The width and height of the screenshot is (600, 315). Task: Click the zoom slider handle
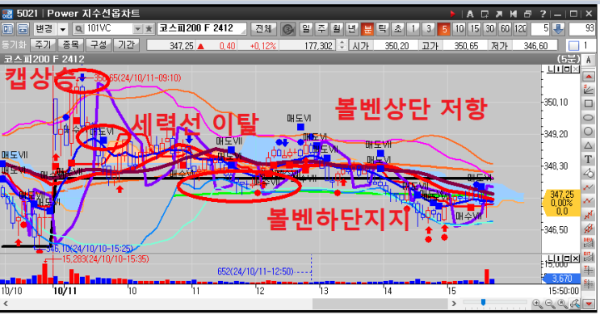tap(483, 302)
